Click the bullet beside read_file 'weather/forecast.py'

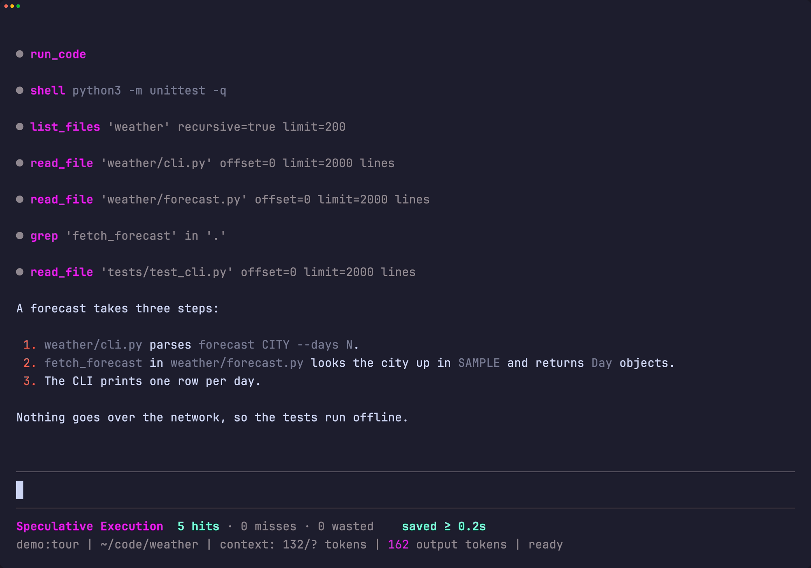click(19, 199)
